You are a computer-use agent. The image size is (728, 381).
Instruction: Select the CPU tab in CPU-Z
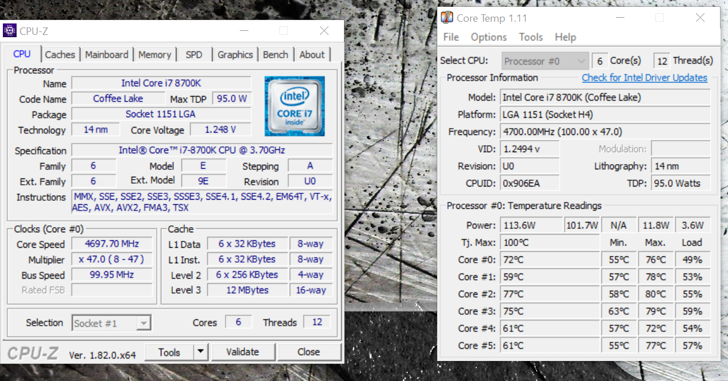tap(22, 54)
